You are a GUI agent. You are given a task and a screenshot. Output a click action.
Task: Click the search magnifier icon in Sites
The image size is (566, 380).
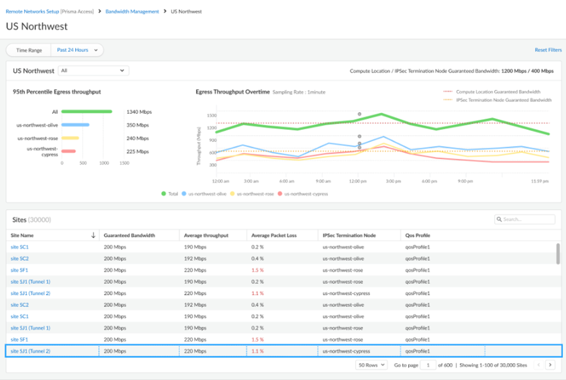click(x=499, y=220)
